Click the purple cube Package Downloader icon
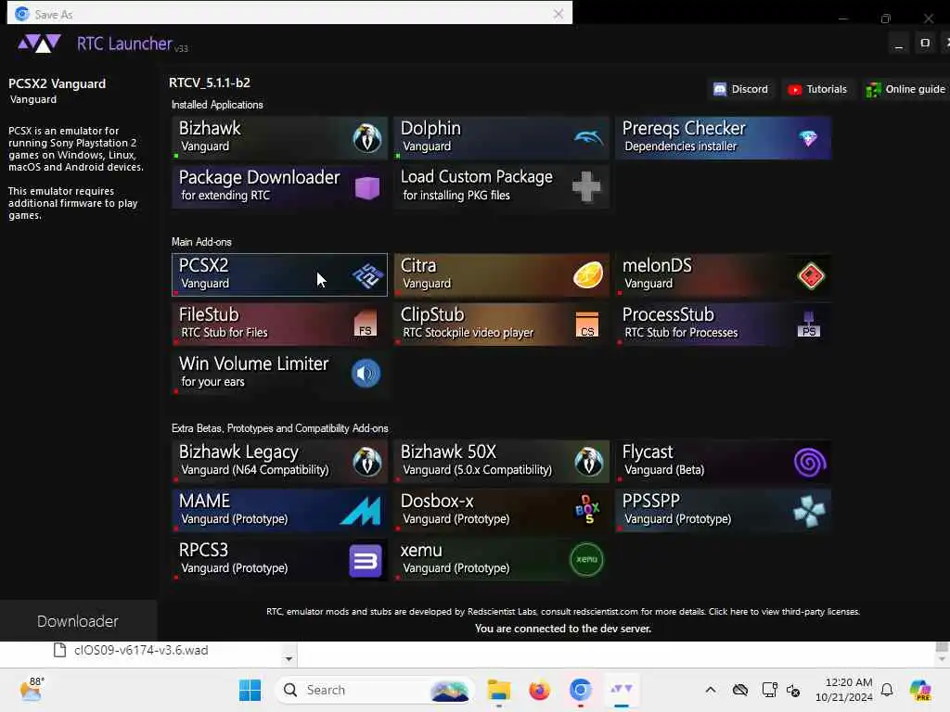 coord(367,187)
